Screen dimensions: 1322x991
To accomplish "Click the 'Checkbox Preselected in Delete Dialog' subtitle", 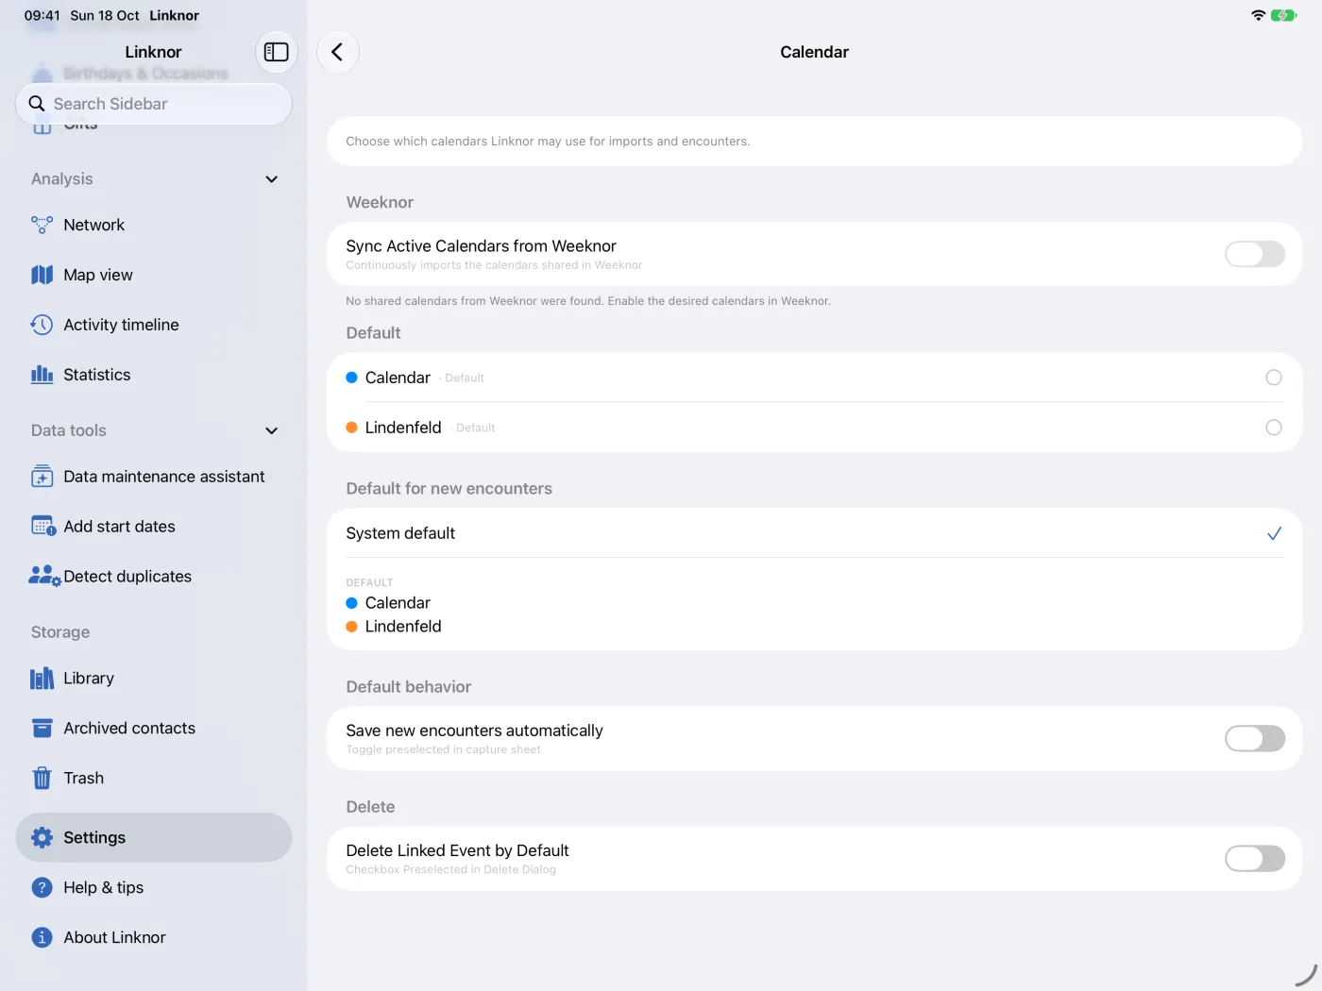I will click(x=450, y=870).
